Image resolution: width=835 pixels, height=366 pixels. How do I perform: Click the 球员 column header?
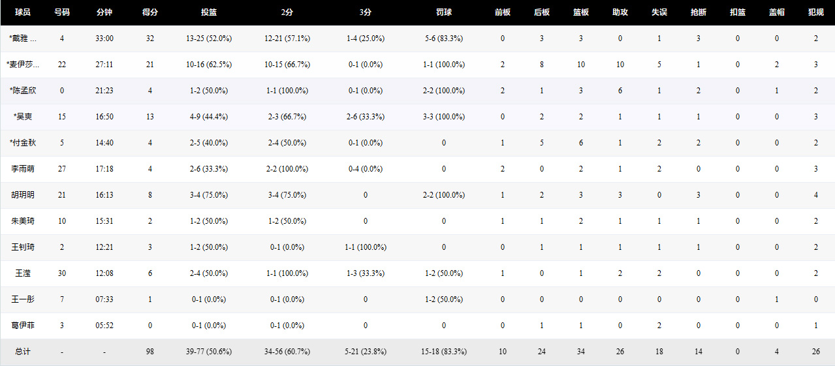click(23, 12)
